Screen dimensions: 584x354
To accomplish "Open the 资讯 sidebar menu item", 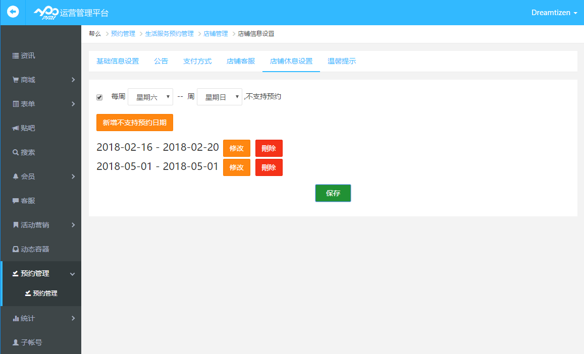I will (40, 55).
